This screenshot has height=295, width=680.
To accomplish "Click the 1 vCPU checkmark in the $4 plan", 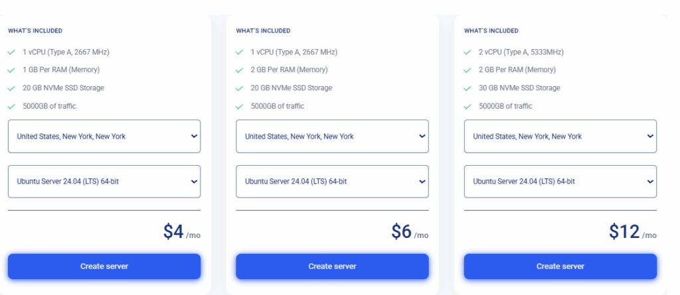I will coord(11,52).
